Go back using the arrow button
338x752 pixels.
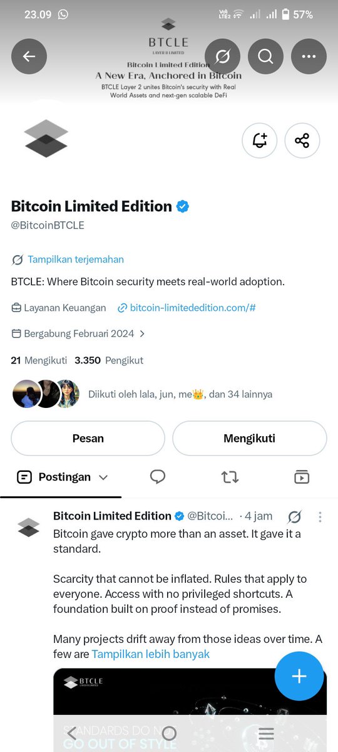[29, 56]
